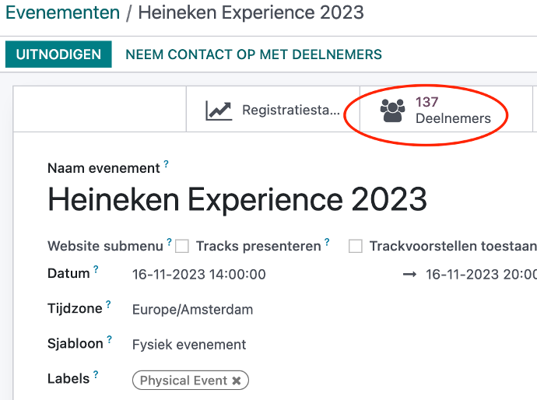Screen dimensions: 537x400
Task: Click the end date 16-11-2023 20:00
Action: 481,275
